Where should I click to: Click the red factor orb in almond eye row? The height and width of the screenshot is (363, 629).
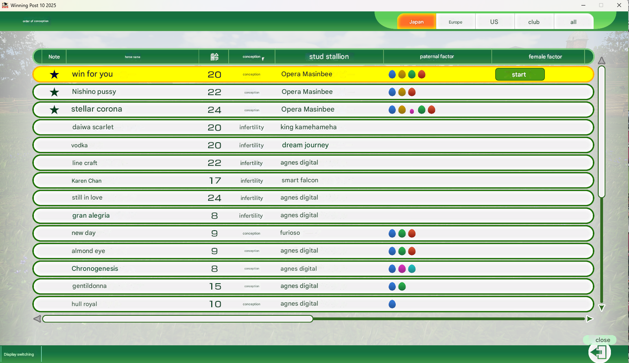point(412,251)
